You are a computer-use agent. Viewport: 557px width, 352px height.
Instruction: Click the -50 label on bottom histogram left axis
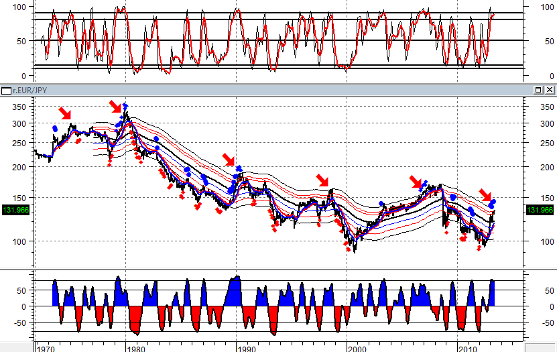(20, 323)
